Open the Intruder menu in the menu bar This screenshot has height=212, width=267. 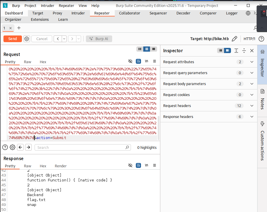[47, 5]
